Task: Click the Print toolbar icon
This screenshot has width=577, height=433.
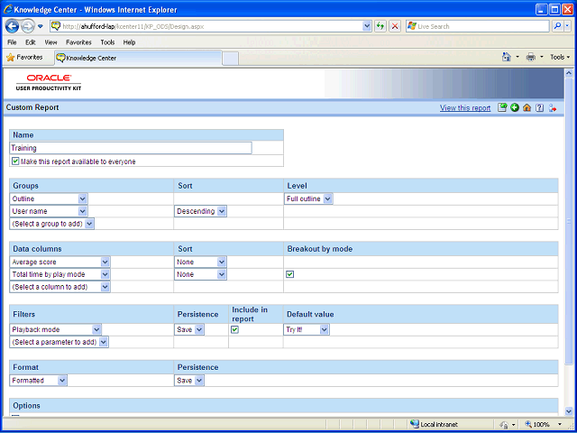Action: (x=531, y=57)
